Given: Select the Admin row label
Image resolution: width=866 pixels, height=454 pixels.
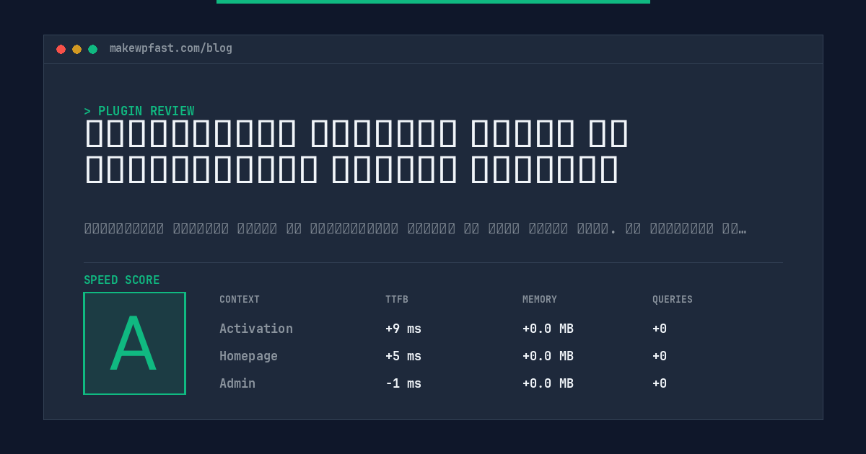Looking at the screenshot, I should click(237, 383).
